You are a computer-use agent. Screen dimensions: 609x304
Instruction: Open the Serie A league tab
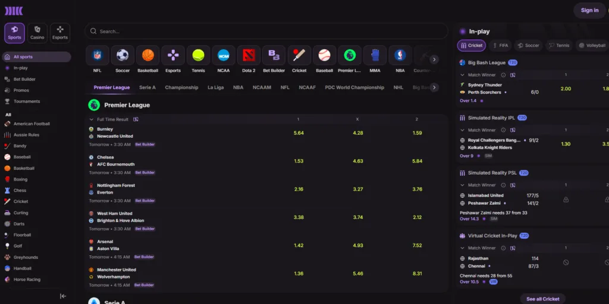(x=147, y=87)
